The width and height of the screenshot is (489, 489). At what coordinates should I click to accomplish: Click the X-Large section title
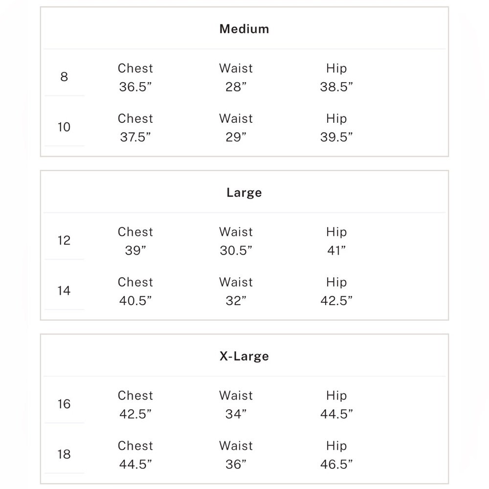(x=244, y=356)
